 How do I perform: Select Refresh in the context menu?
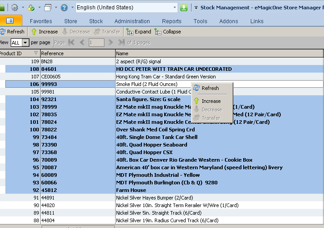(210, 88)
